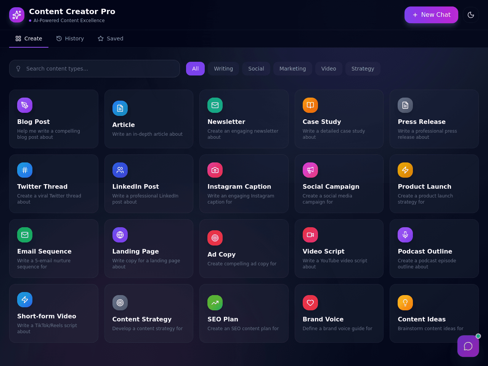The width and height of the screenshot is (488, 366).
Task: Click the Blog Post pen icon
Action: click(x=25, y=105)
